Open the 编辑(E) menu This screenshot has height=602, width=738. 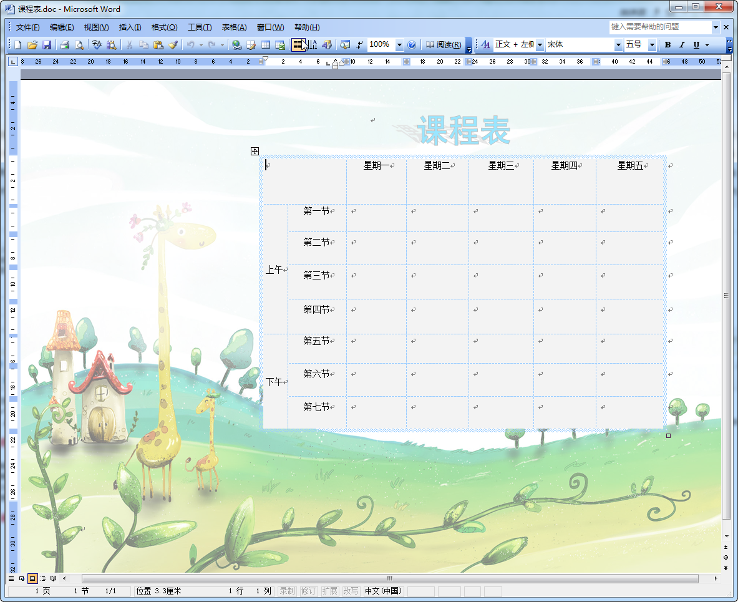[62, 27]
